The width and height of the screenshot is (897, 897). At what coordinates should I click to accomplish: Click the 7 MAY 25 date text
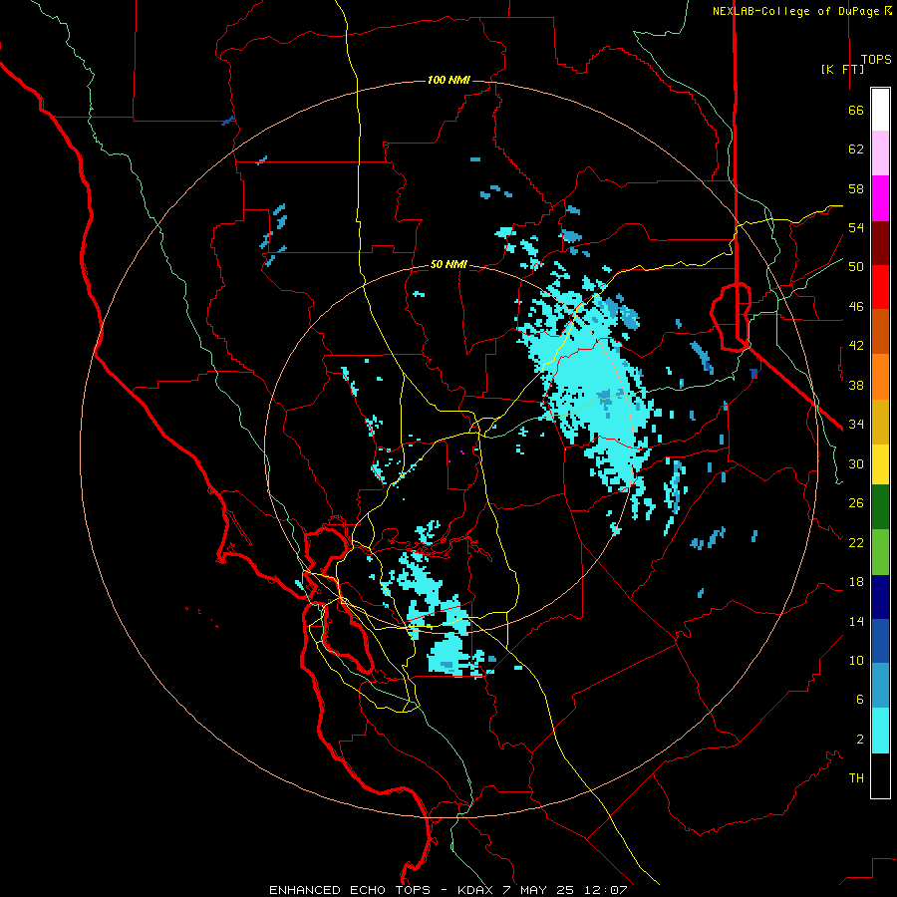coord(540,890)
